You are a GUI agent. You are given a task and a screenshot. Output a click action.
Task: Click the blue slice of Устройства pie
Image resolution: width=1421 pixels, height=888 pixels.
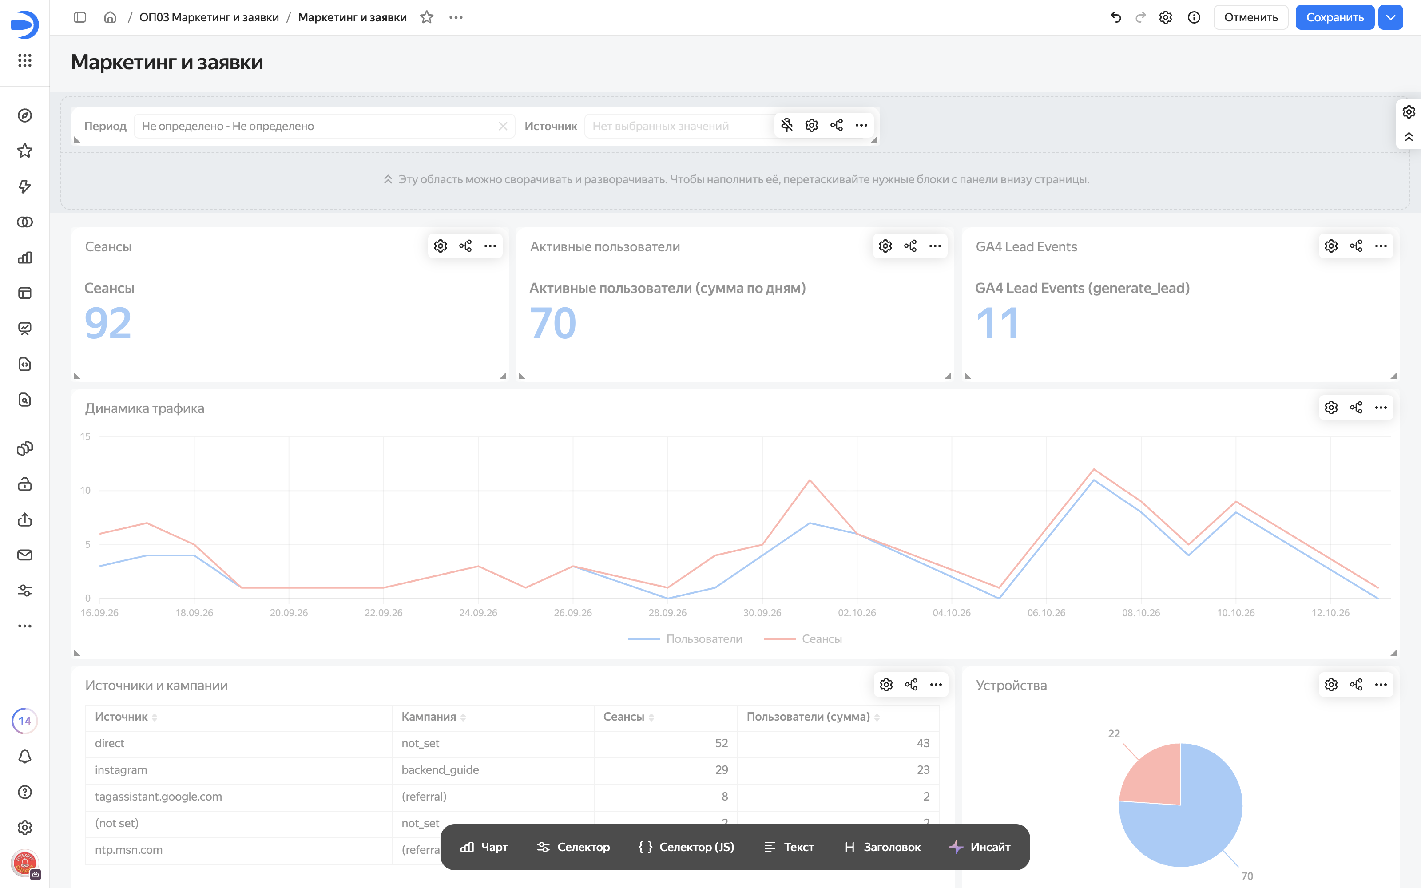[1198, 822]
